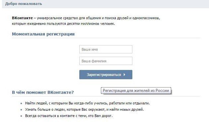Click the square bullet before 'Найти людей'

[21, 103]
